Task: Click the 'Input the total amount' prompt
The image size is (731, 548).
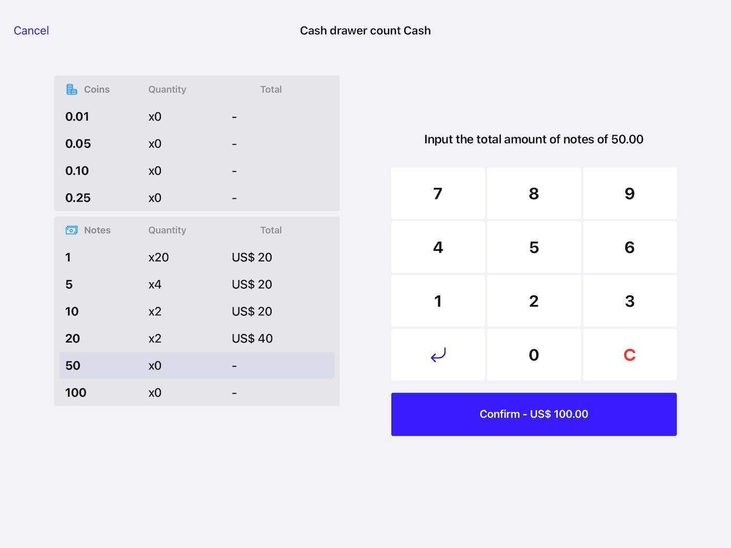Action: (x=534, y=139)
